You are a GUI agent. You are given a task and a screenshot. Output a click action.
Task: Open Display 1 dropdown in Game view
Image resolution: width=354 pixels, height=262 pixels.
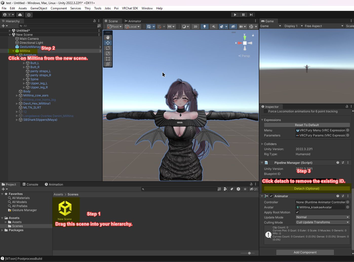click(293, 26)
